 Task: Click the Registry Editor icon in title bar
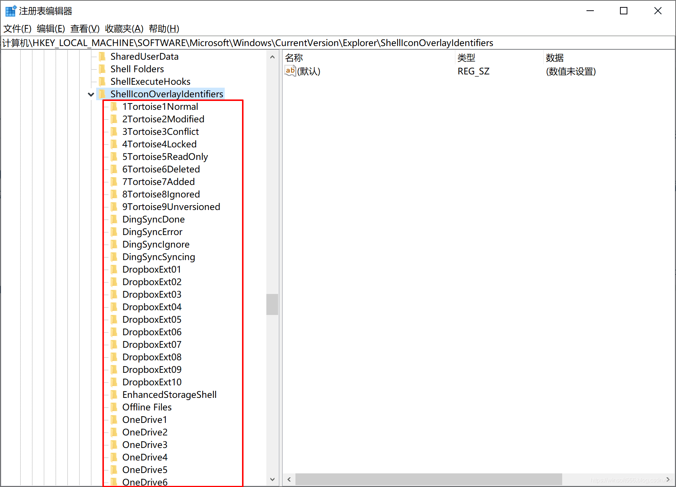pyautogui.click(x=10, y=11)
